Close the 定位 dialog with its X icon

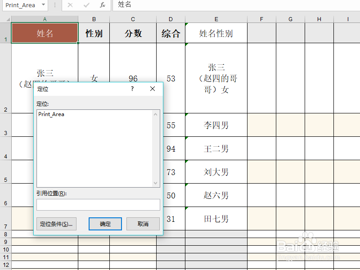tap(152, 89)
